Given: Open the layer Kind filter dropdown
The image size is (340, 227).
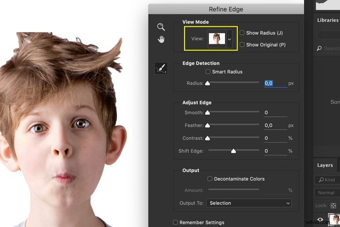Looking at the screenshot, I should 327,180.
